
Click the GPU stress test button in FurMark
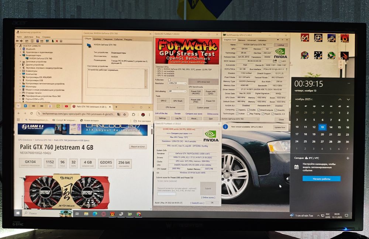203,82
